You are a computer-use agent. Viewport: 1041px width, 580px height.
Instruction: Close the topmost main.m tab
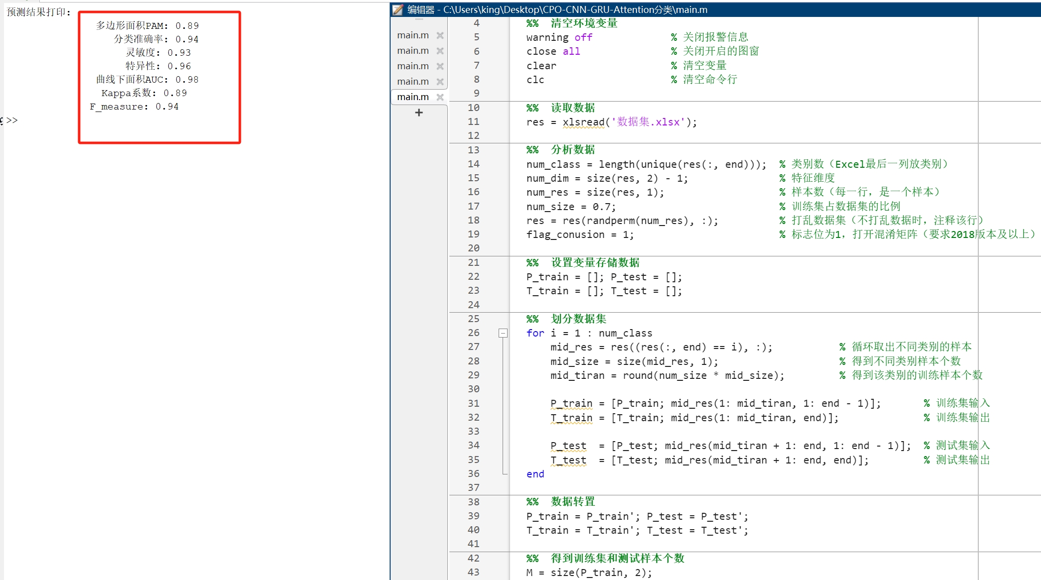click(x=440, y=35)
